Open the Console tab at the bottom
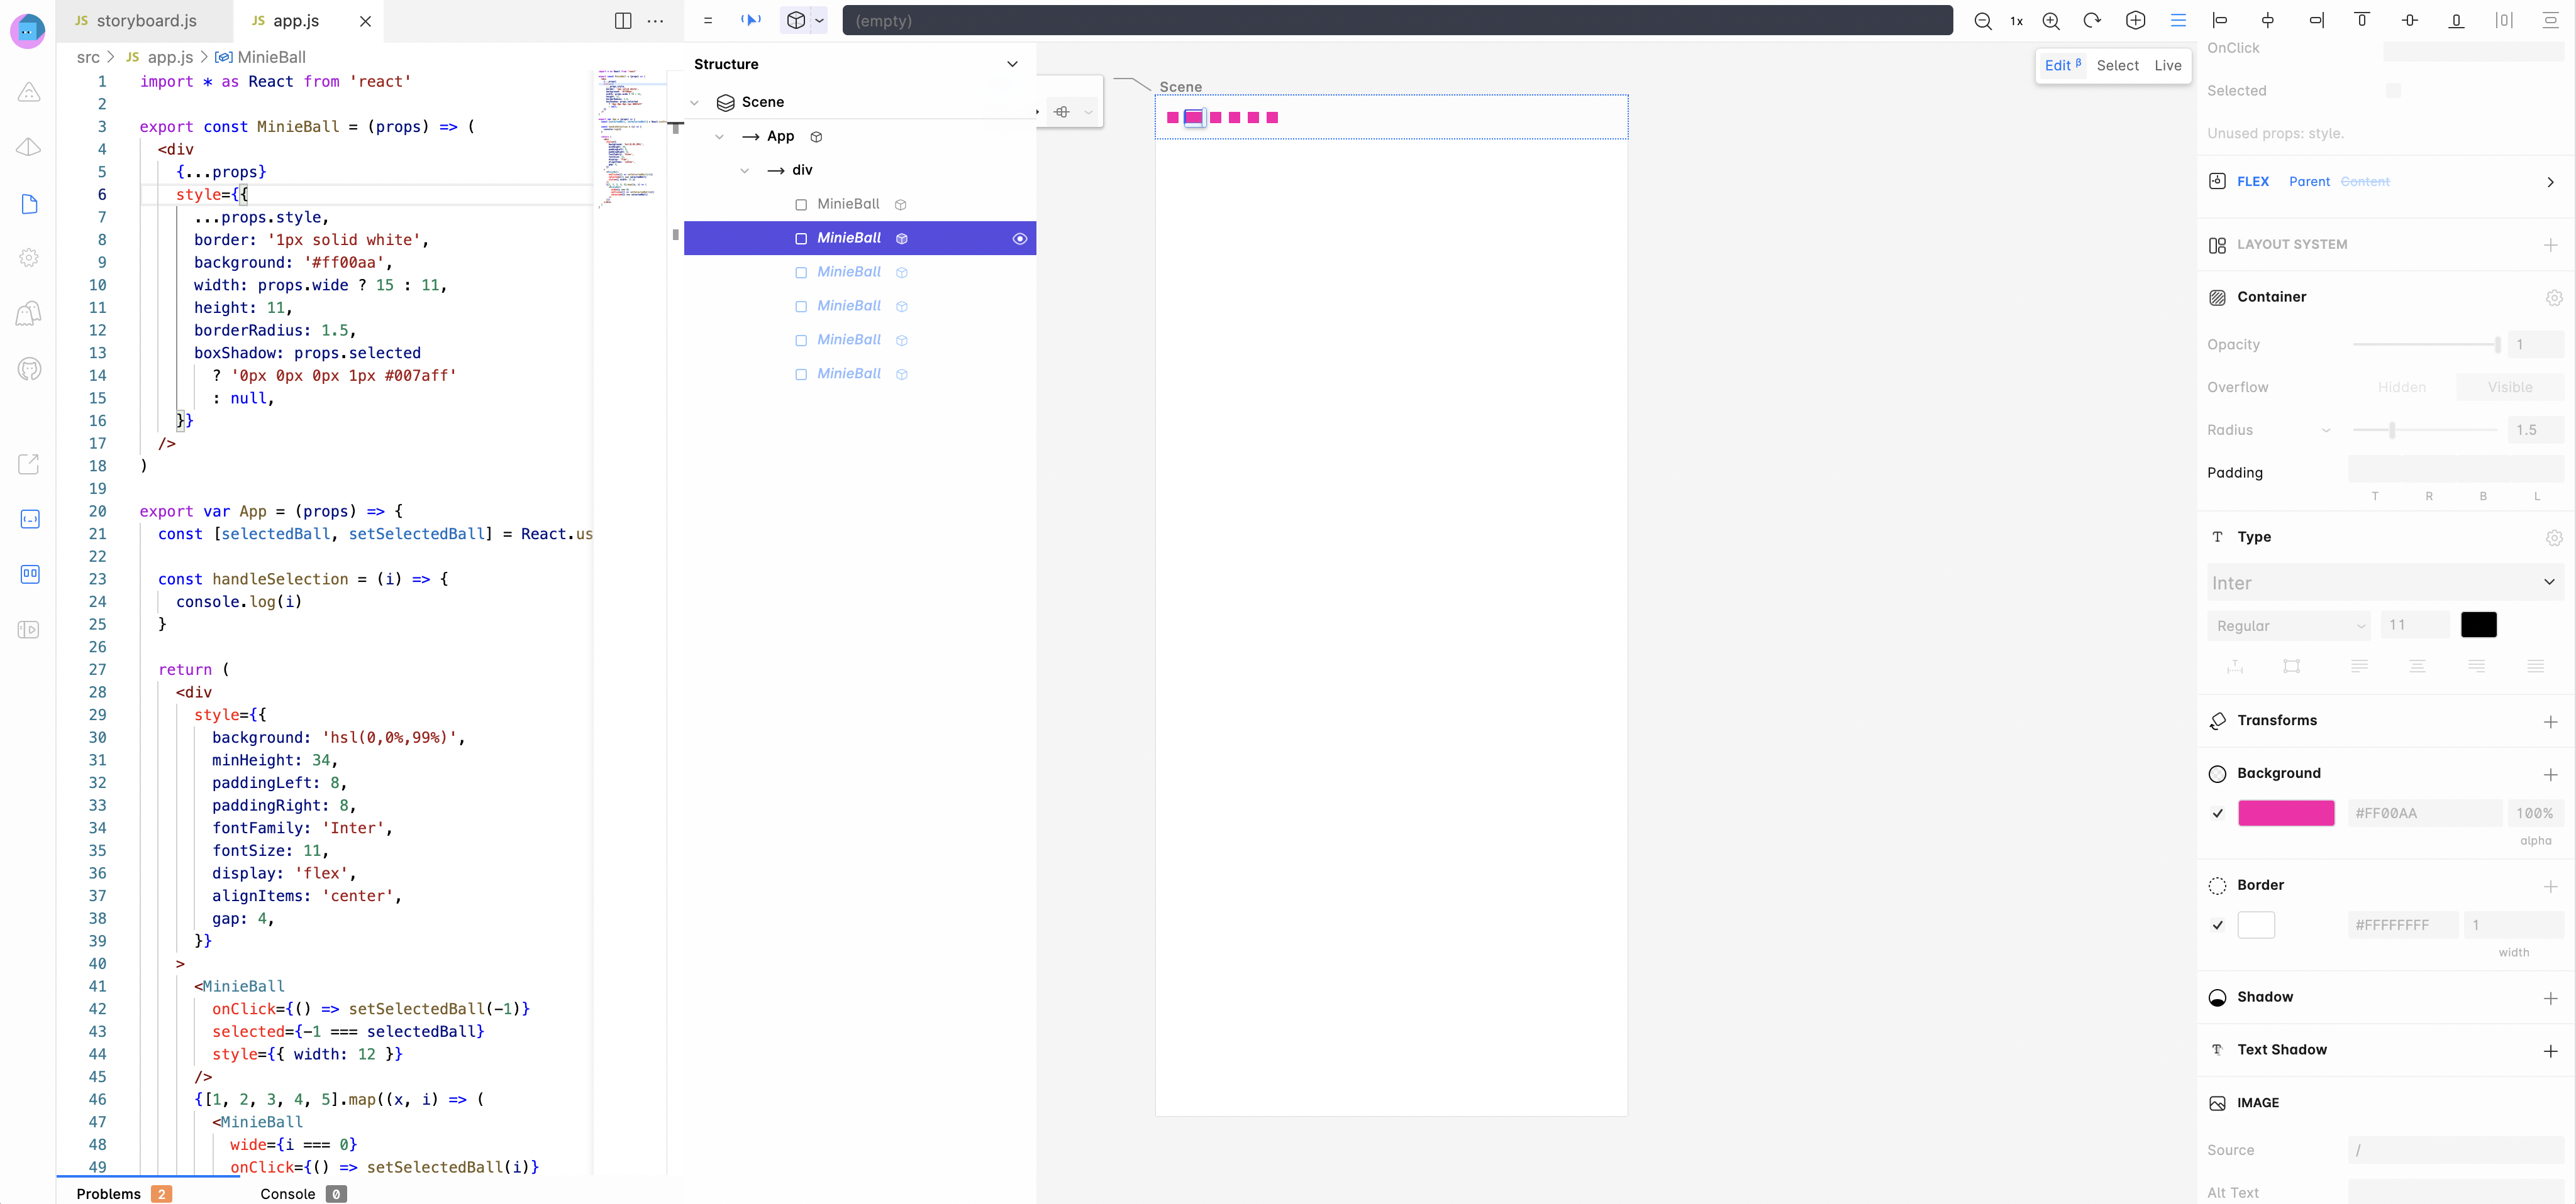Viewport: 2576px width, 1204px height. [x=288, y=1193]
